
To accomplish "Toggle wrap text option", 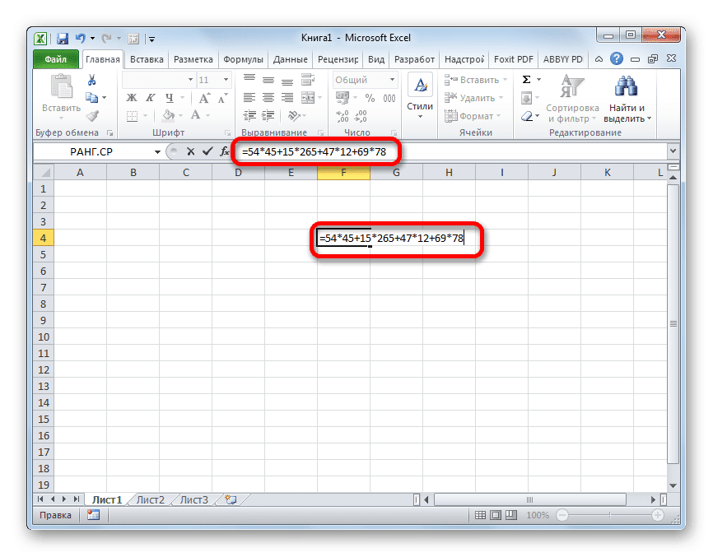I will point(308,80).
